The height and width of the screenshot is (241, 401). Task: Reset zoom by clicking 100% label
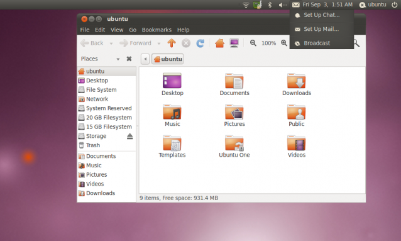[x=268, y=43]
